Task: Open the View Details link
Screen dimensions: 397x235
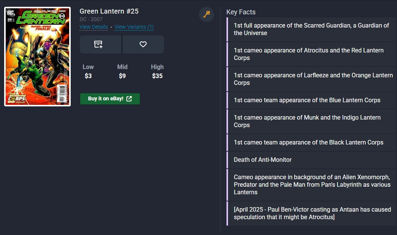Action: click(93, 27)
